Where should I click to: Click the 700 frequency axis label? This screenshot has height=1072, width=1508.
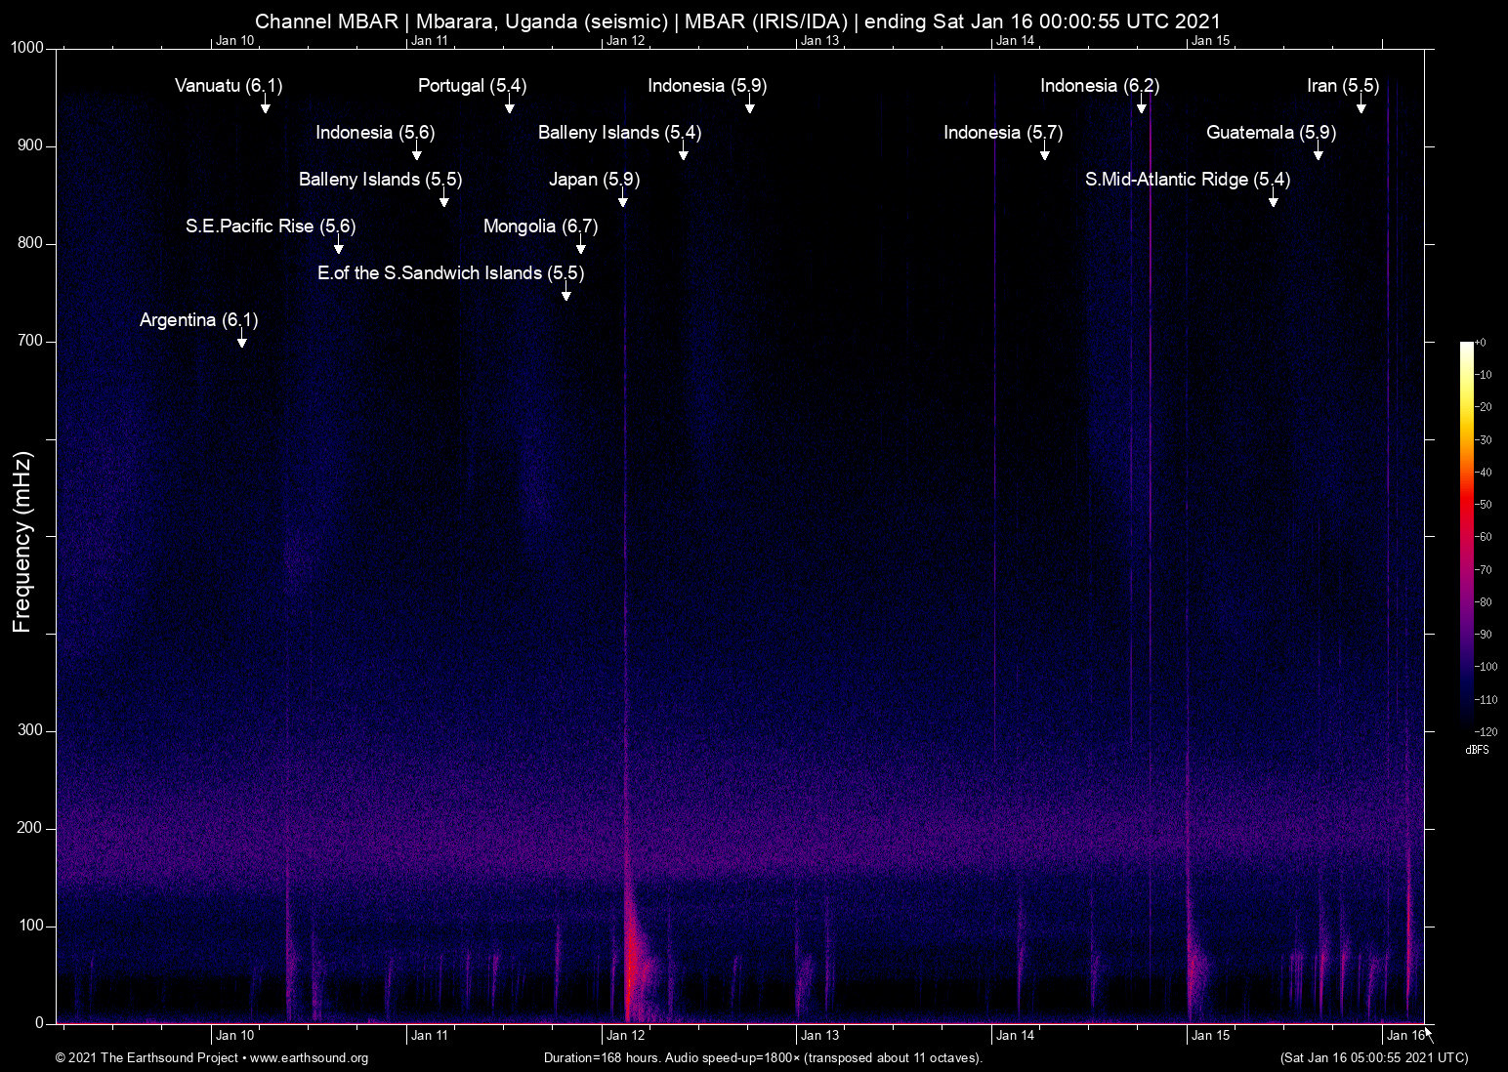pos(31,341)
